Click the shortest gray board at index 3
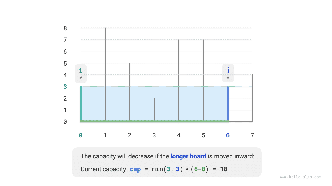Image resolution: width=332 pixels, height=186 pixels. [154, 109]
